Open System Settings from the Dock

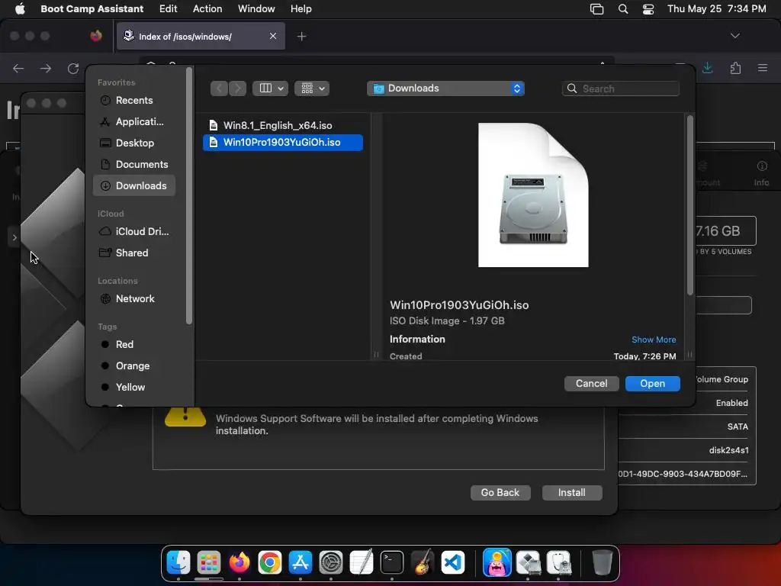pos(331,562)
